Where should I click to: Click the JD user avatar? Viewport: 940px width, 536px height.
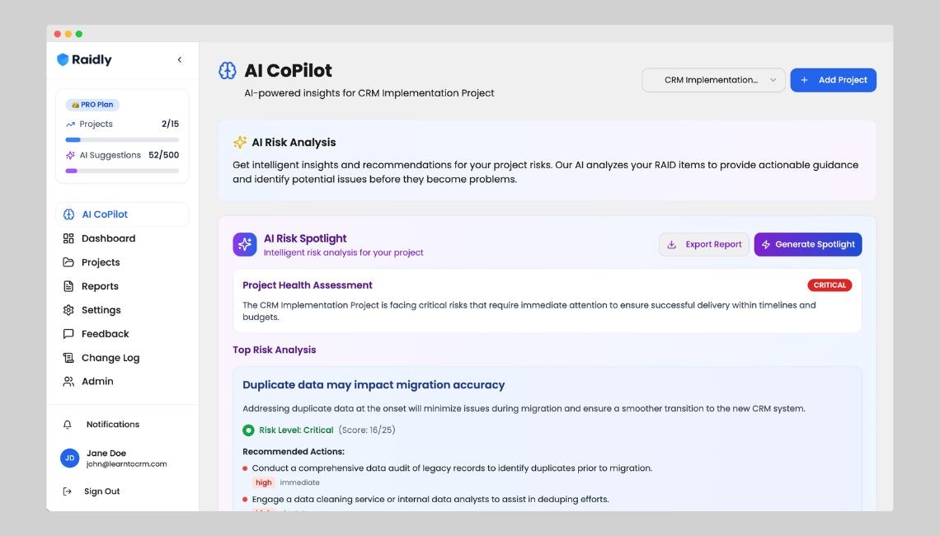coord(70,458)
